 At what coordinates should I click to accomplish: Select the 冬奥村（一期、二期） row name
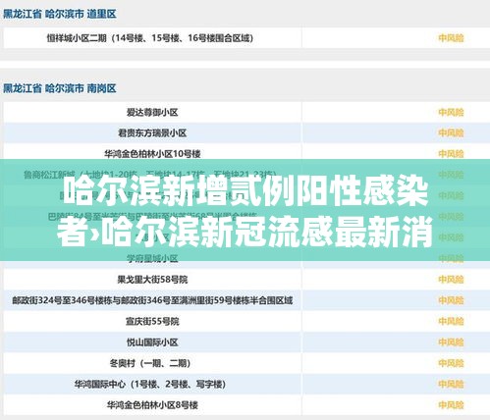(150, 363)
